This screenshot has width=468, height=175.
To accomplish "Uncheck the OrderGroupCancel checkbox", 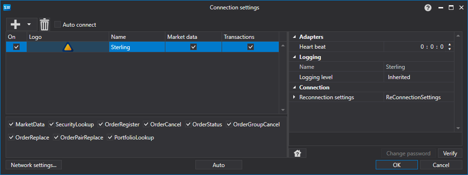I will click(x=229, y=124).
